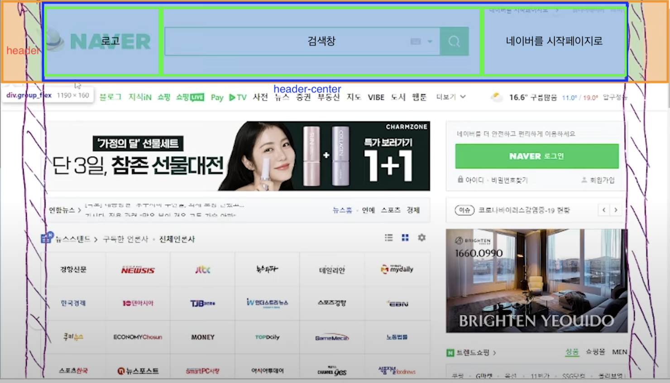Open the GameMeca publisher logo
The width and height of the screenshot is (670, 383).
[x=332, y=338]
